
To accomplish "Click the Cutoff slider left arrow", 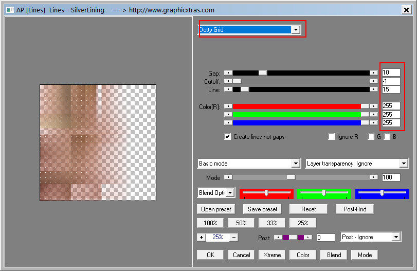I will tap(228, 81).
